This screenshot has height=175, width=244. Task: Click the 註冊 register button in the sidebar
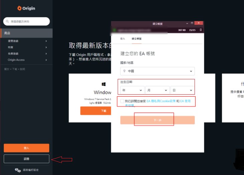[x=26, y=159]
